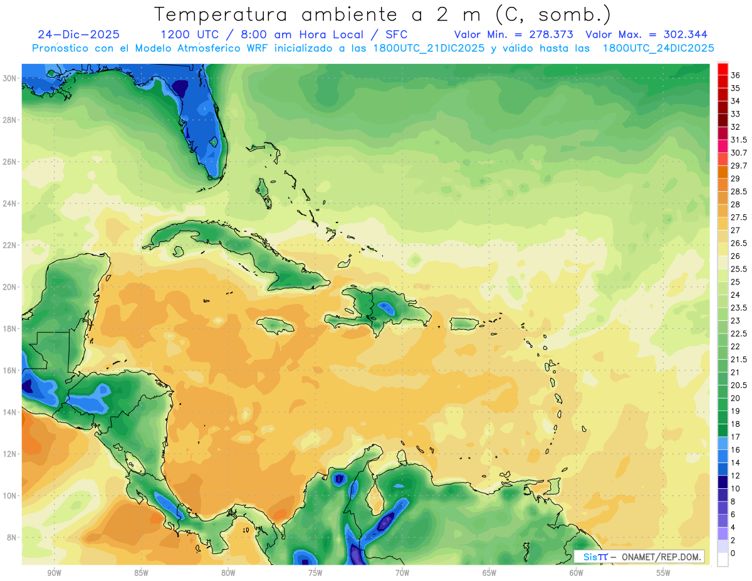Click the date "24-Dic-2025"
Image resolution: width=752 pixels, height=581 pixels.
pos(78,34)
